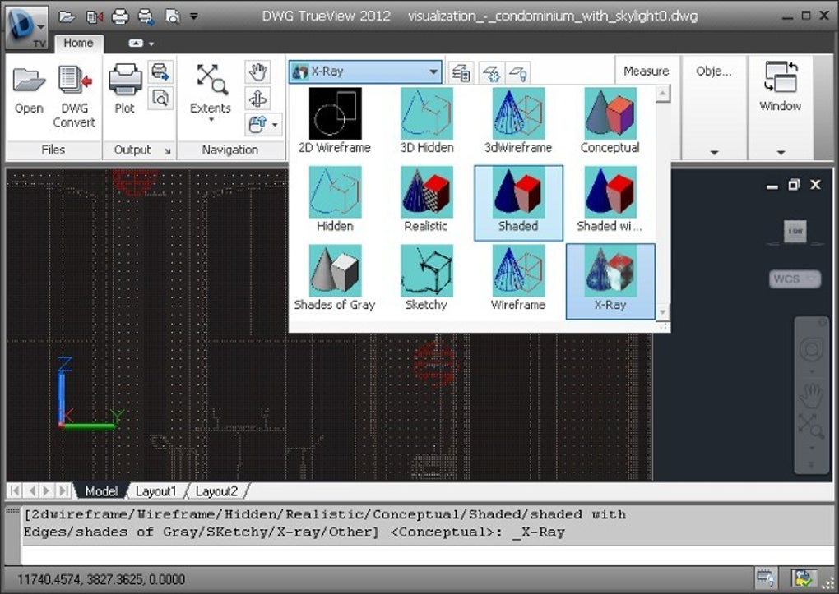Viewport: 839px width, 594px height.
Task: Click the Plot printer icon in quick access toolbar
Action: pyautogui.click(x=120, y=16)
